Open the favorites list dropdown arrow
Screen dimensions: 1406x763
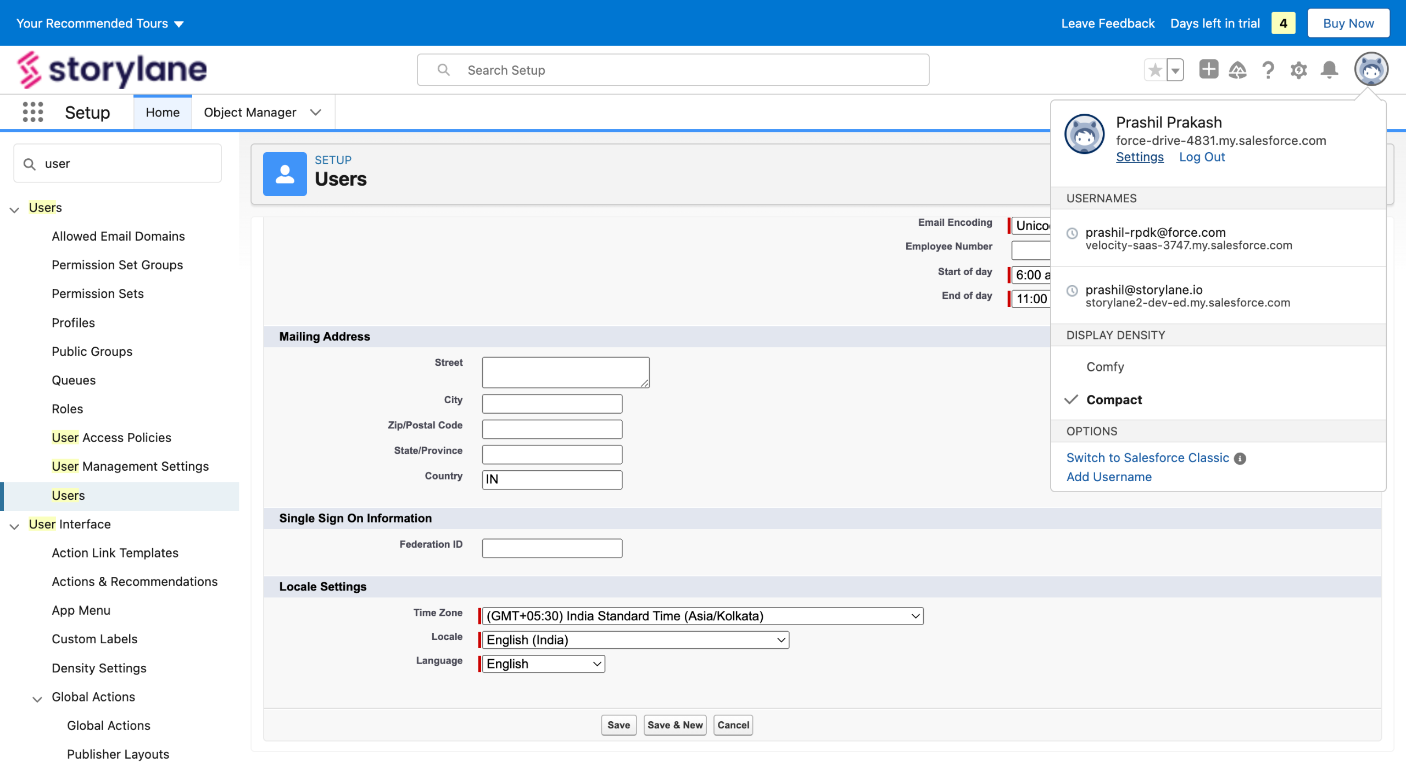coord(1175,70)
